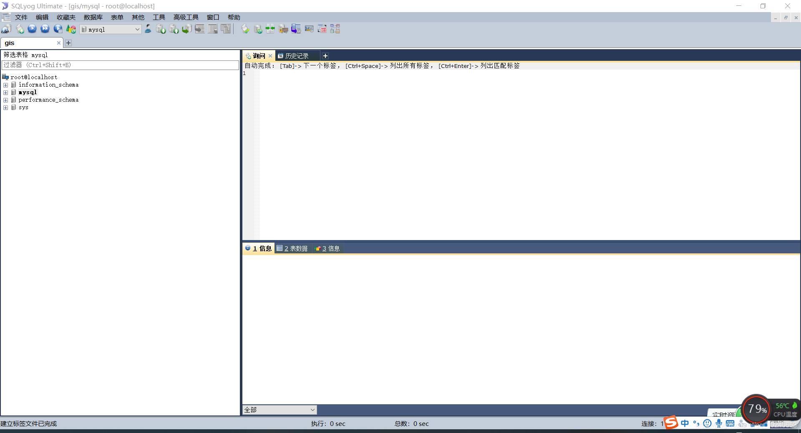
Task: Run the query with the Execute Query button
Action: coord(32,29)
